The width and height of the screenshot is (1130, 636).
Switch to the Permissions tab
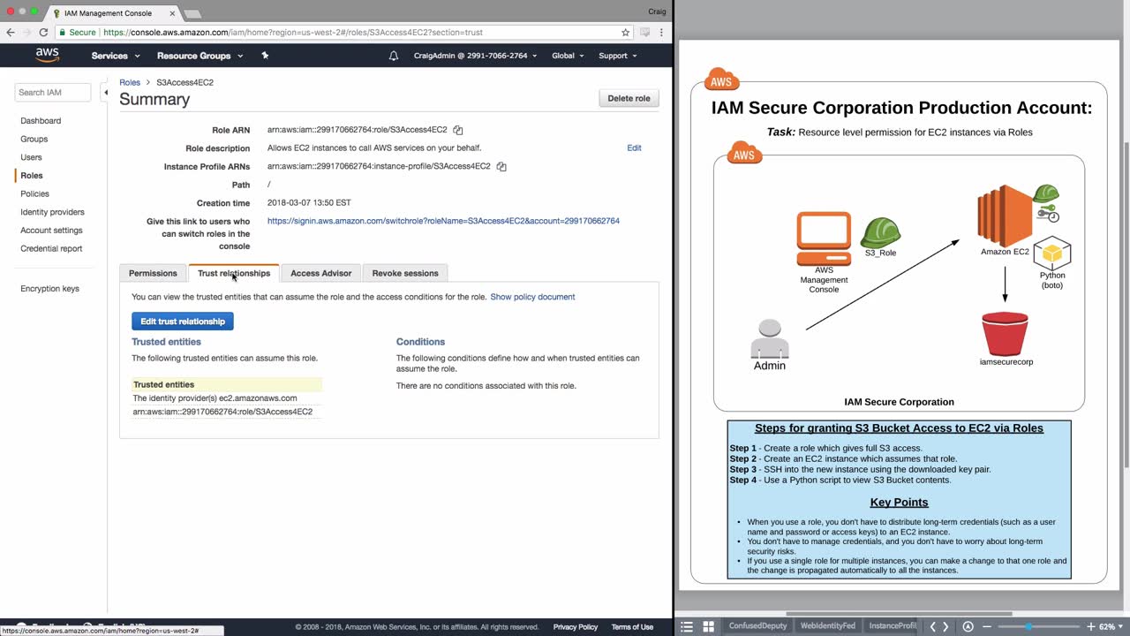pyautogui.click(x=153, y=273)
